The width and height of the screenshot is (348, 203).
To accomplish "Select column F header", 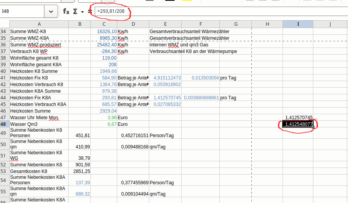I will coord(200,24).
